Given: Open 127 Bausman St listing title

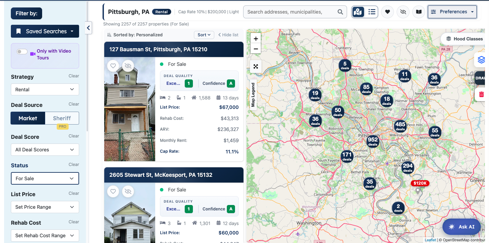Looking at the screenshot, I should [158, 49].
